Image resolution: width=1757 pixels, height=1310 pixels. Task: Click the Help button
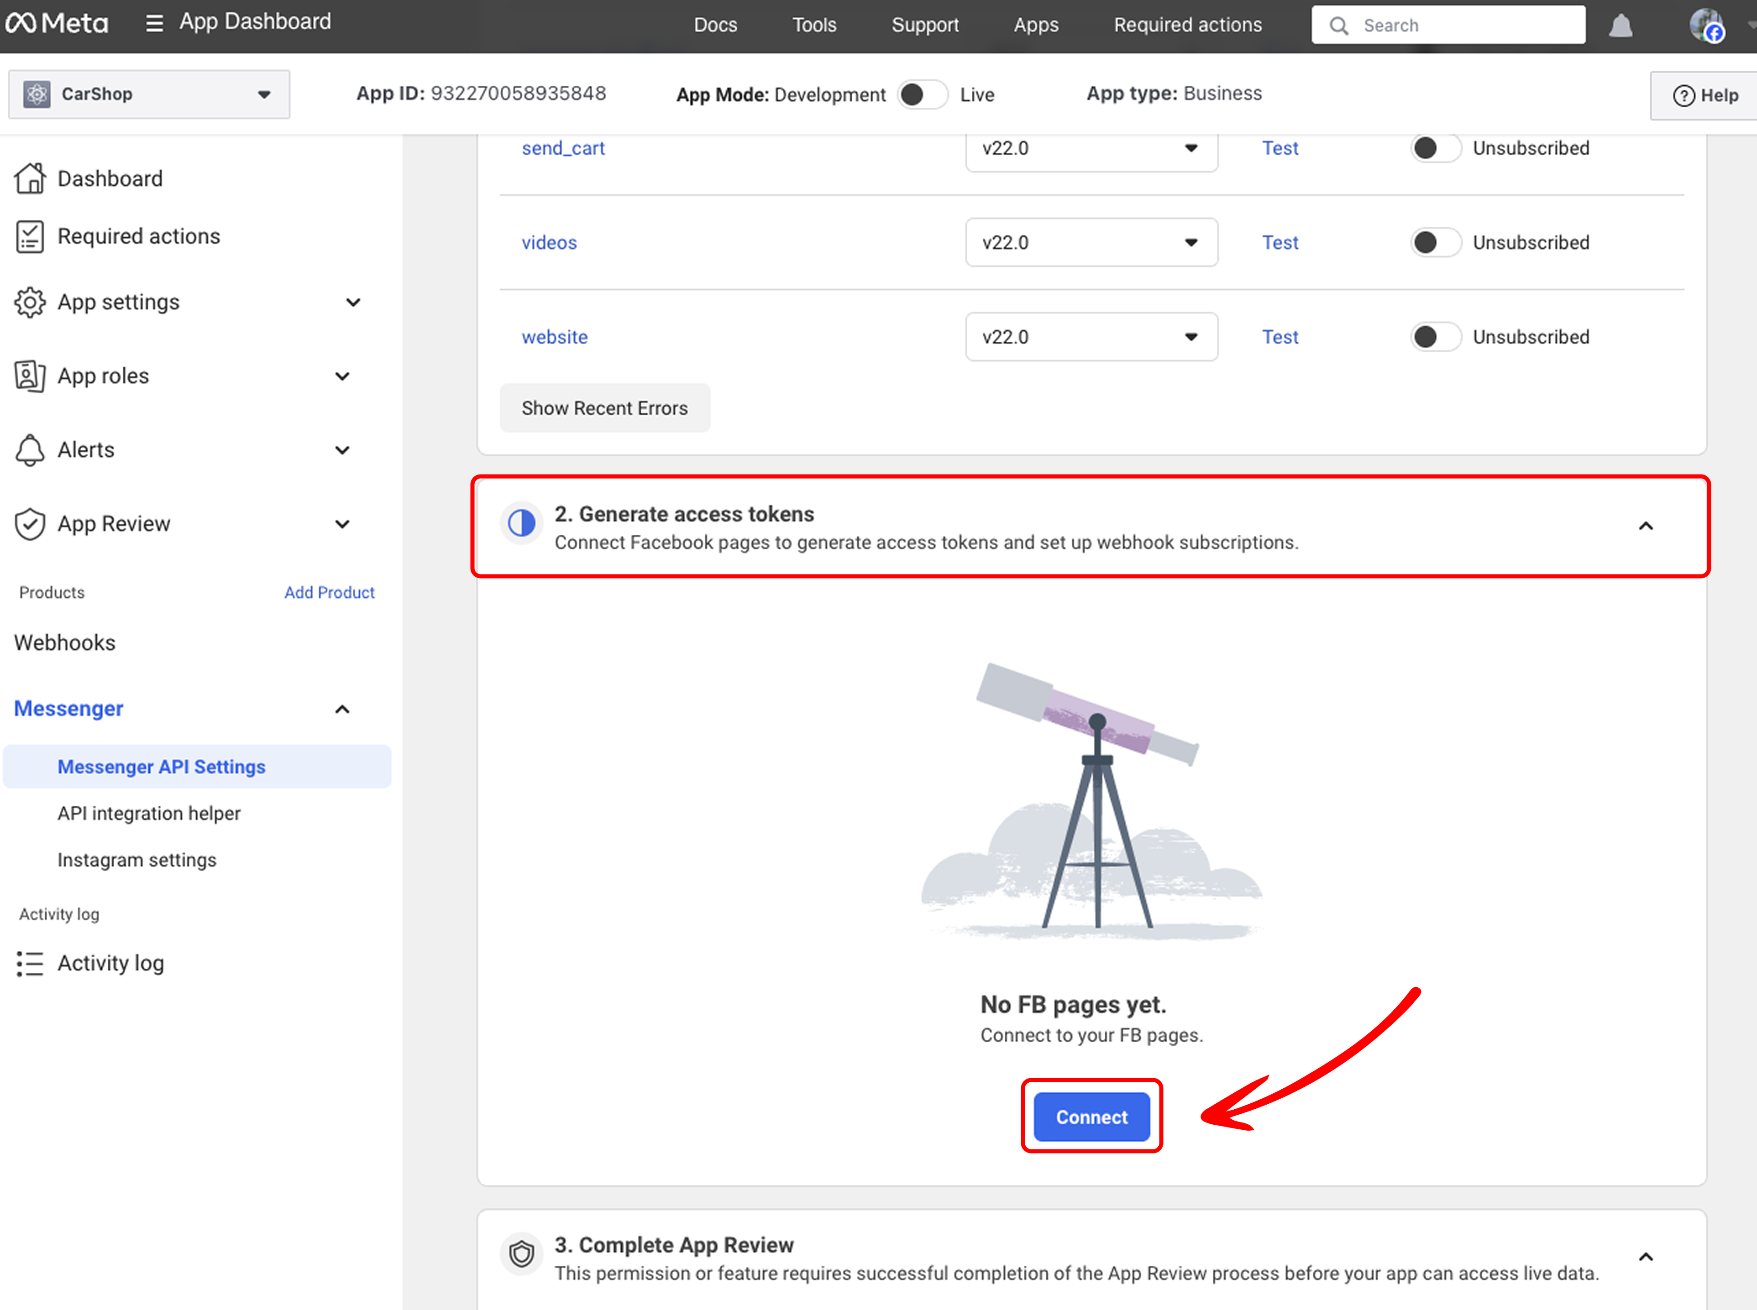pos(1704,95)
